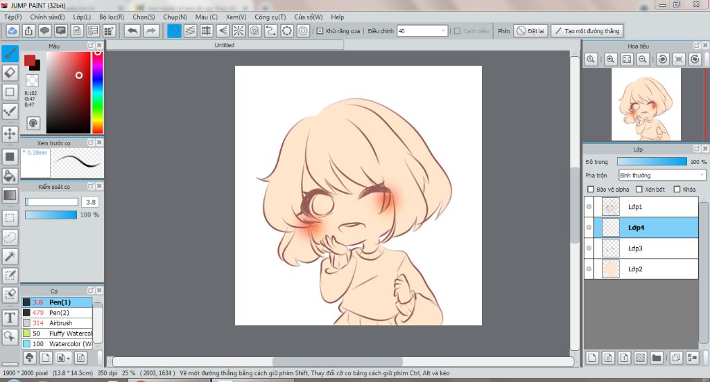Select the Select Pen tool

click(x=10, y=275)
